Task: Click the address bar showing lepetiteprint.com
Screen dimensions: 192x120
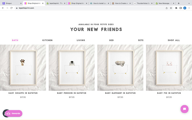Action: 83,8
